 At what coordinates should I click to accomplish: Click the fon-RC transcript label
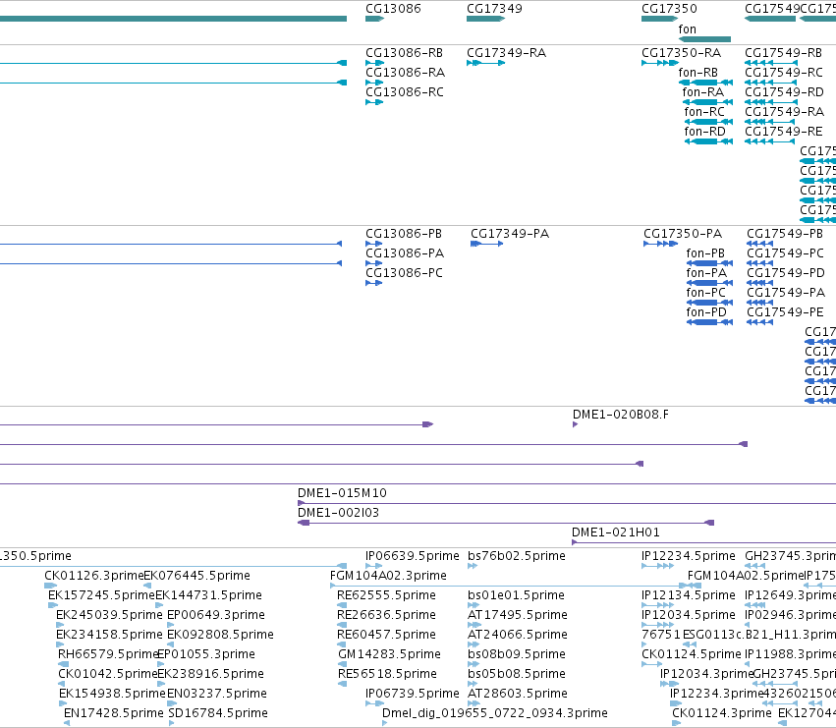pos(704,112)
